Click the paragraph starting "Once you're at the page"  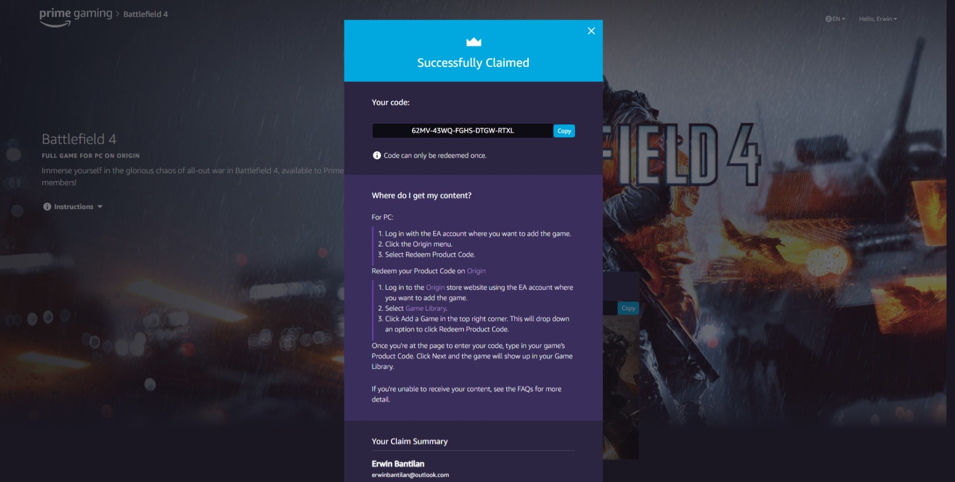point(472,356)
